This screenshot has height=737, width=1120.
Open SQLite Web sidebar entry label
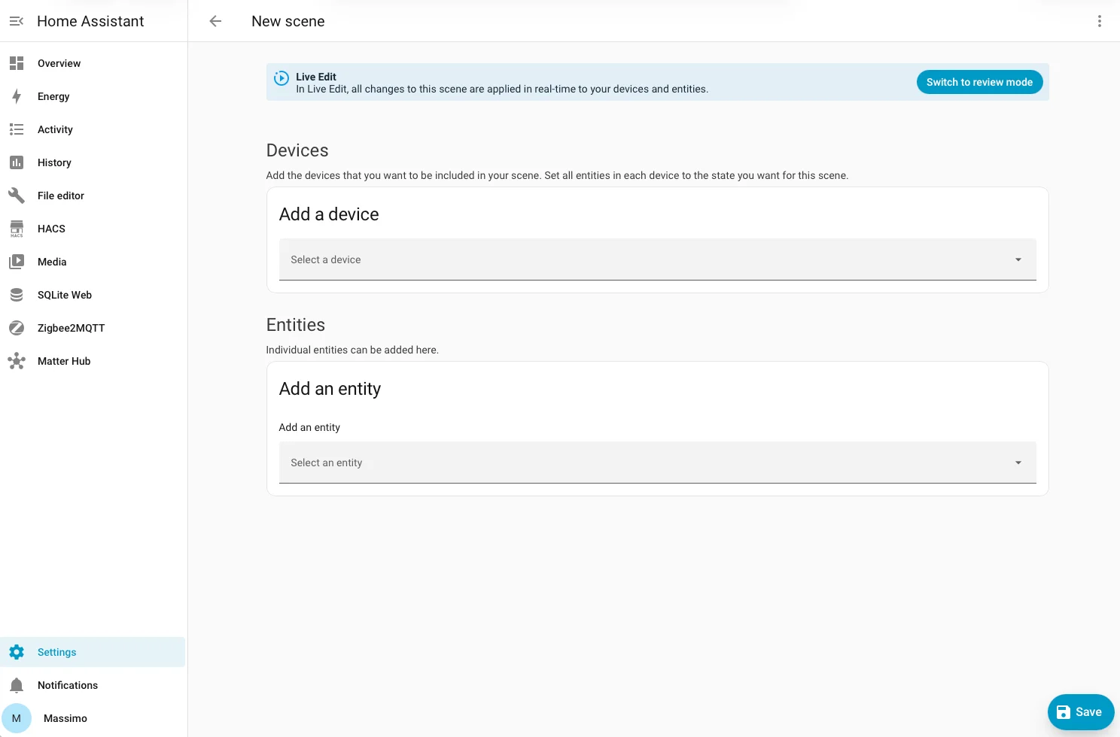coord(65,295)
